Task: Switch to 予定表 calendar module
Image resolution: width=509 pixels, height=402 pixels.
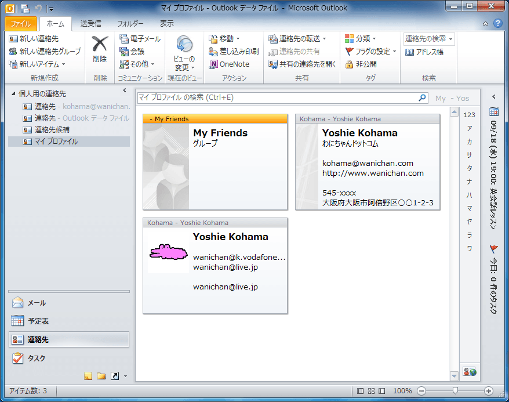Action: click(x=69, y=321)
